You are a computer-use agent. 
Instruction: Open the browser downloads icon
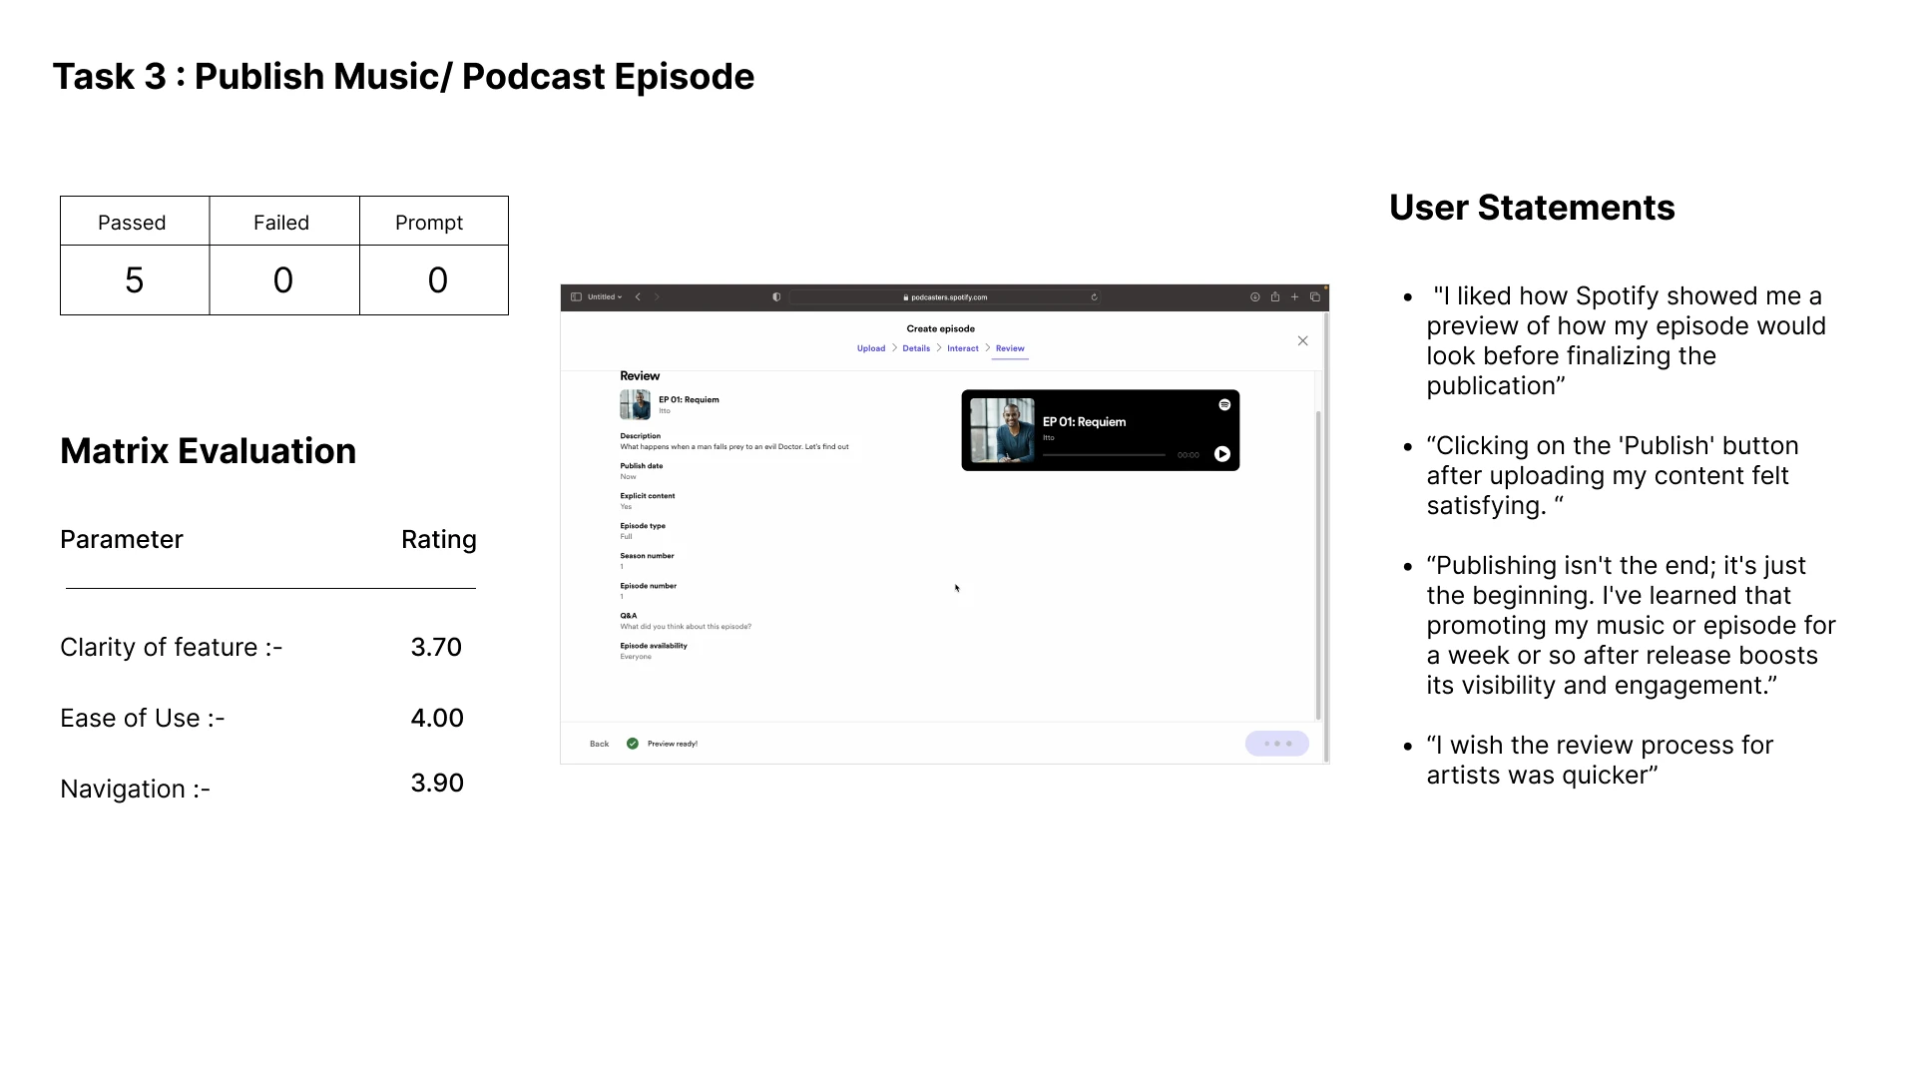1254,297
